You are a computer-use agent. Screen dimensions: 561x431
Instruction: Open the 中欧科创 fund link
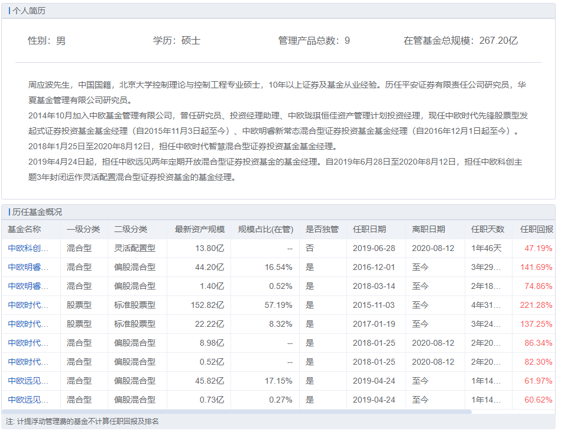point(28,248)
